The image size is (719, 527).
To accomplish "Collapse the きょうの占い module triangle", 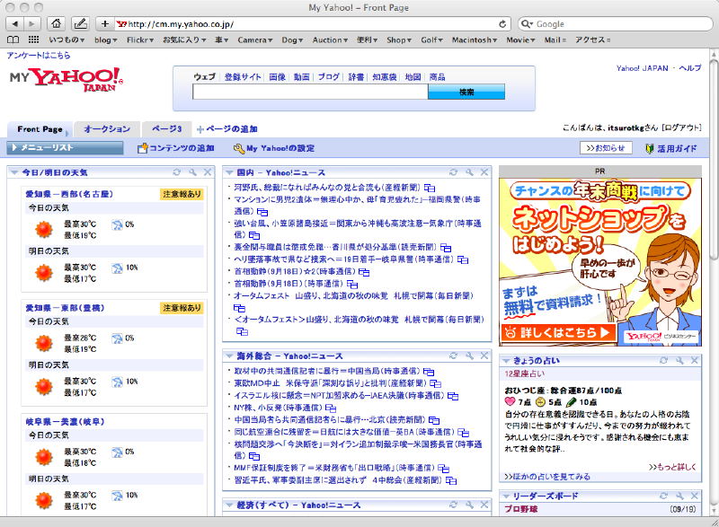I will click(x=506, y=360).
